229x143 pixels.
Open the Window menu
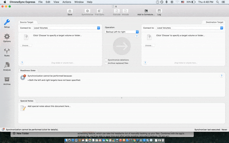pyautogui.click(x=79, y=2)
